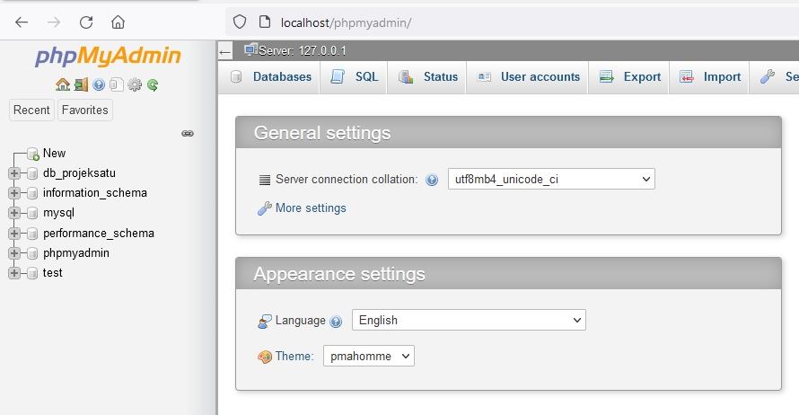The width and height of the screenshot is (799, 415).
Task: Open the User accounts tab
Action: [528, 77]
